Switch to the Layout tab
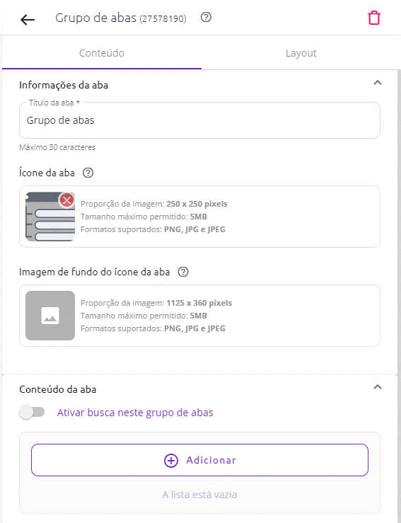 coord(301,53)
